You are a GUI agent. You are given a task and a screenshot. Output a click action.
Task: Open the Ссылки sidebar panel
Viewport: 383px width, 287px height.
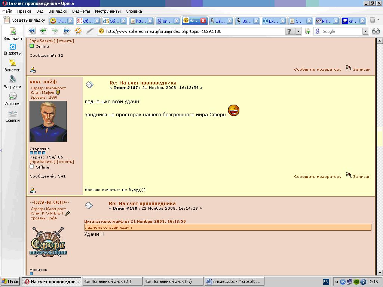point(12,117)
